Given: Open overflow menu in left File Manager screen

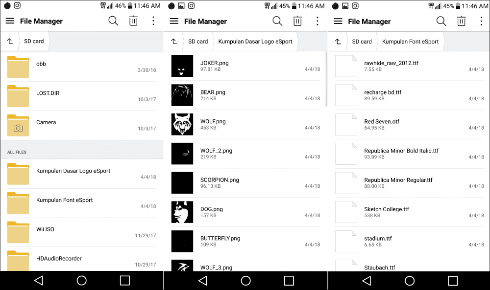Looking at the screenshot, I should 153,21.
